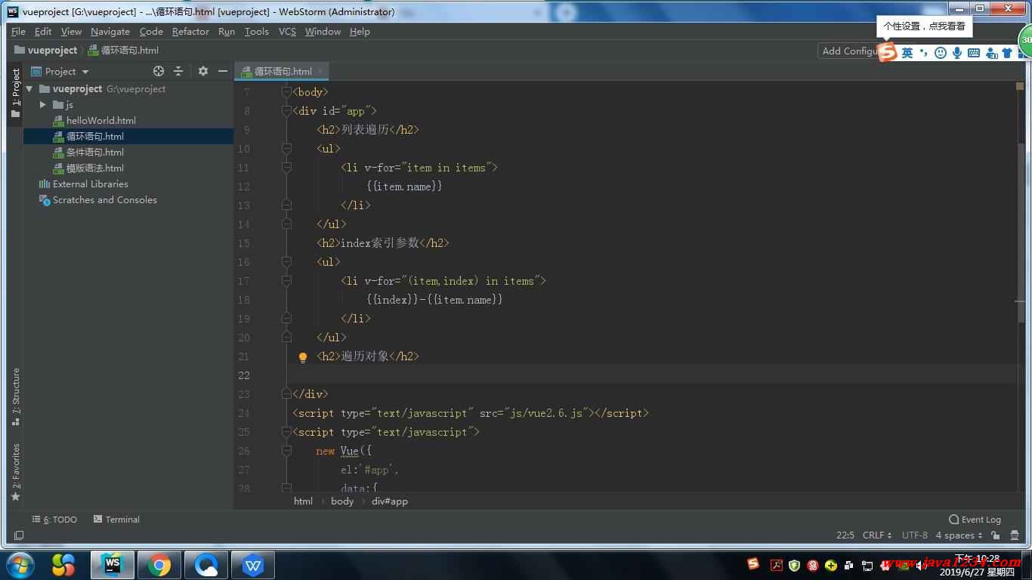
Task: Fold the script block at line 25
Action: pos(286,432)
